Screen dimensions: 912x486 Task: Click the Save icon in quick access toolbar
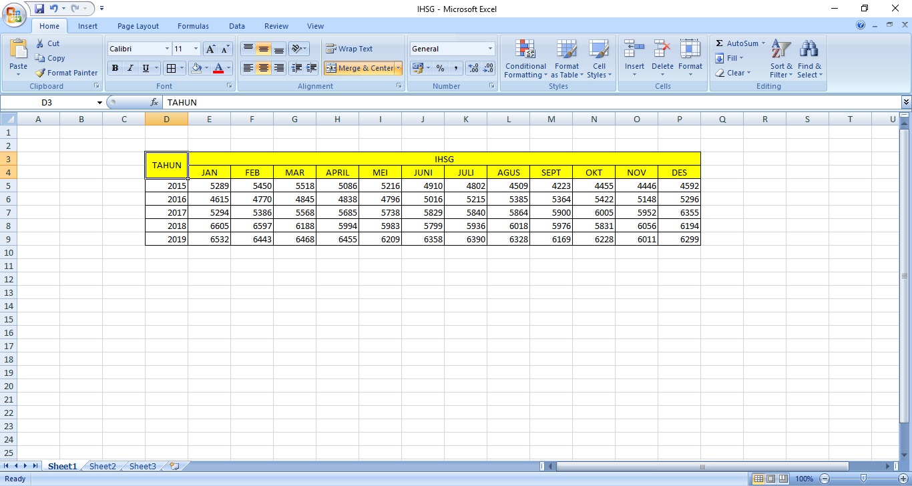tap(39, 9)
